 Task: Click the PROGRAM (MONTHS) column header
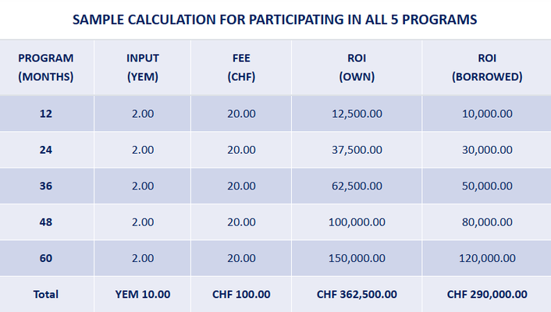pos(46,67)
